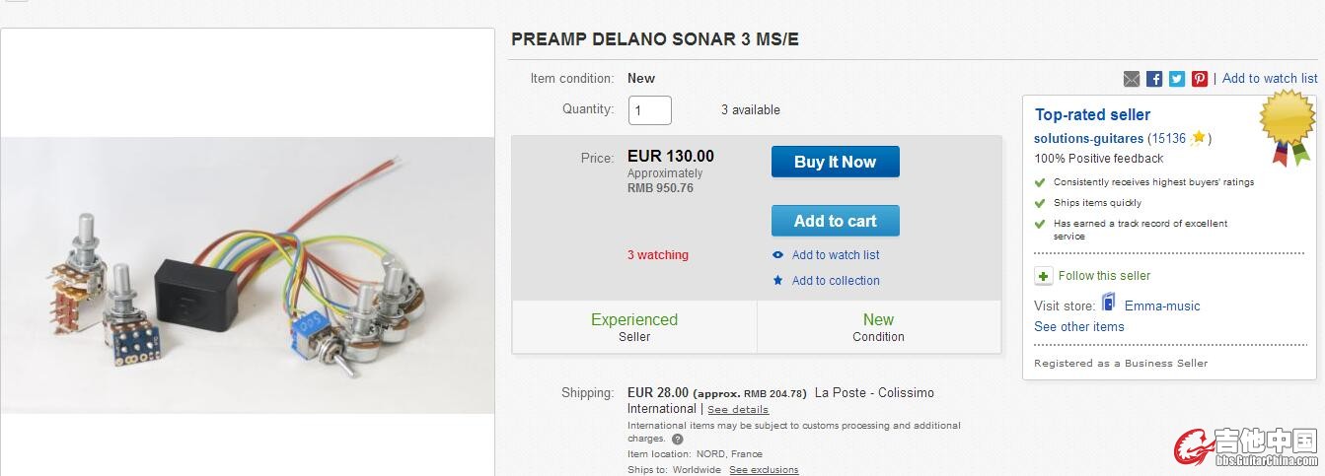Viewport: 1325px width, 476px height.
Task: Click the star icon beside Add to collection
Action: click(777, 281)
